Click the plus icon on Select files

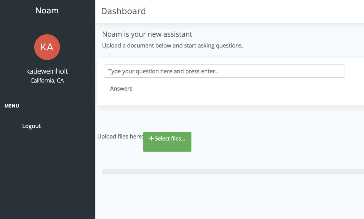(x=151, y=138)
